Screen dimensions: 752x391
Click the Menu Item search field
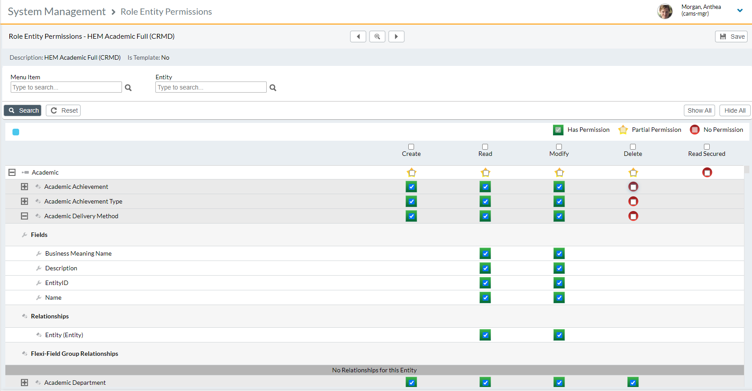[66, 87]
